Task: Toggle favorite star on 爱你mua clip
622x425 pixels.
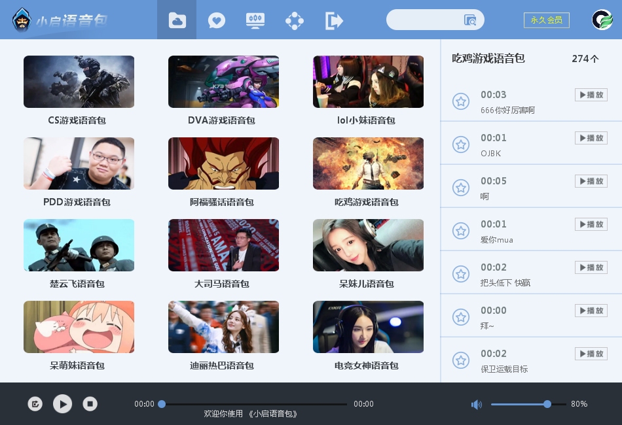Action: point(461,231)
